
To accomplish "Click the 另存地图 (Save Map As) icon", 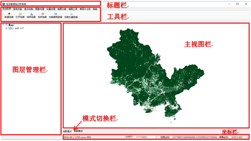I will coord(42,14).
